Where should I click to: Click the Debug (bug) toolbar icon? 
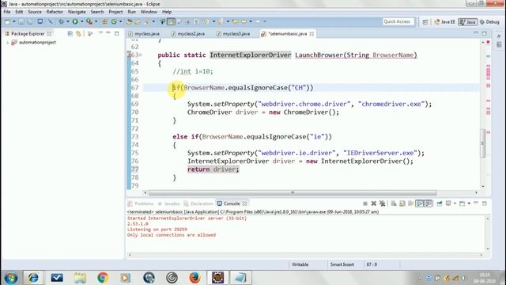pyautogui.click(x=61, y=21)
